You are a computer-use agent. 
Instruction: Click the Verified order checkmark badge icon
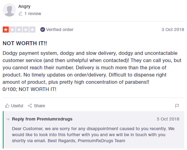click(x=43, y=30)
